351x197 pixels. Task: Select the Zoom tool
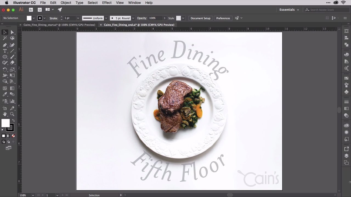(12, 114)
